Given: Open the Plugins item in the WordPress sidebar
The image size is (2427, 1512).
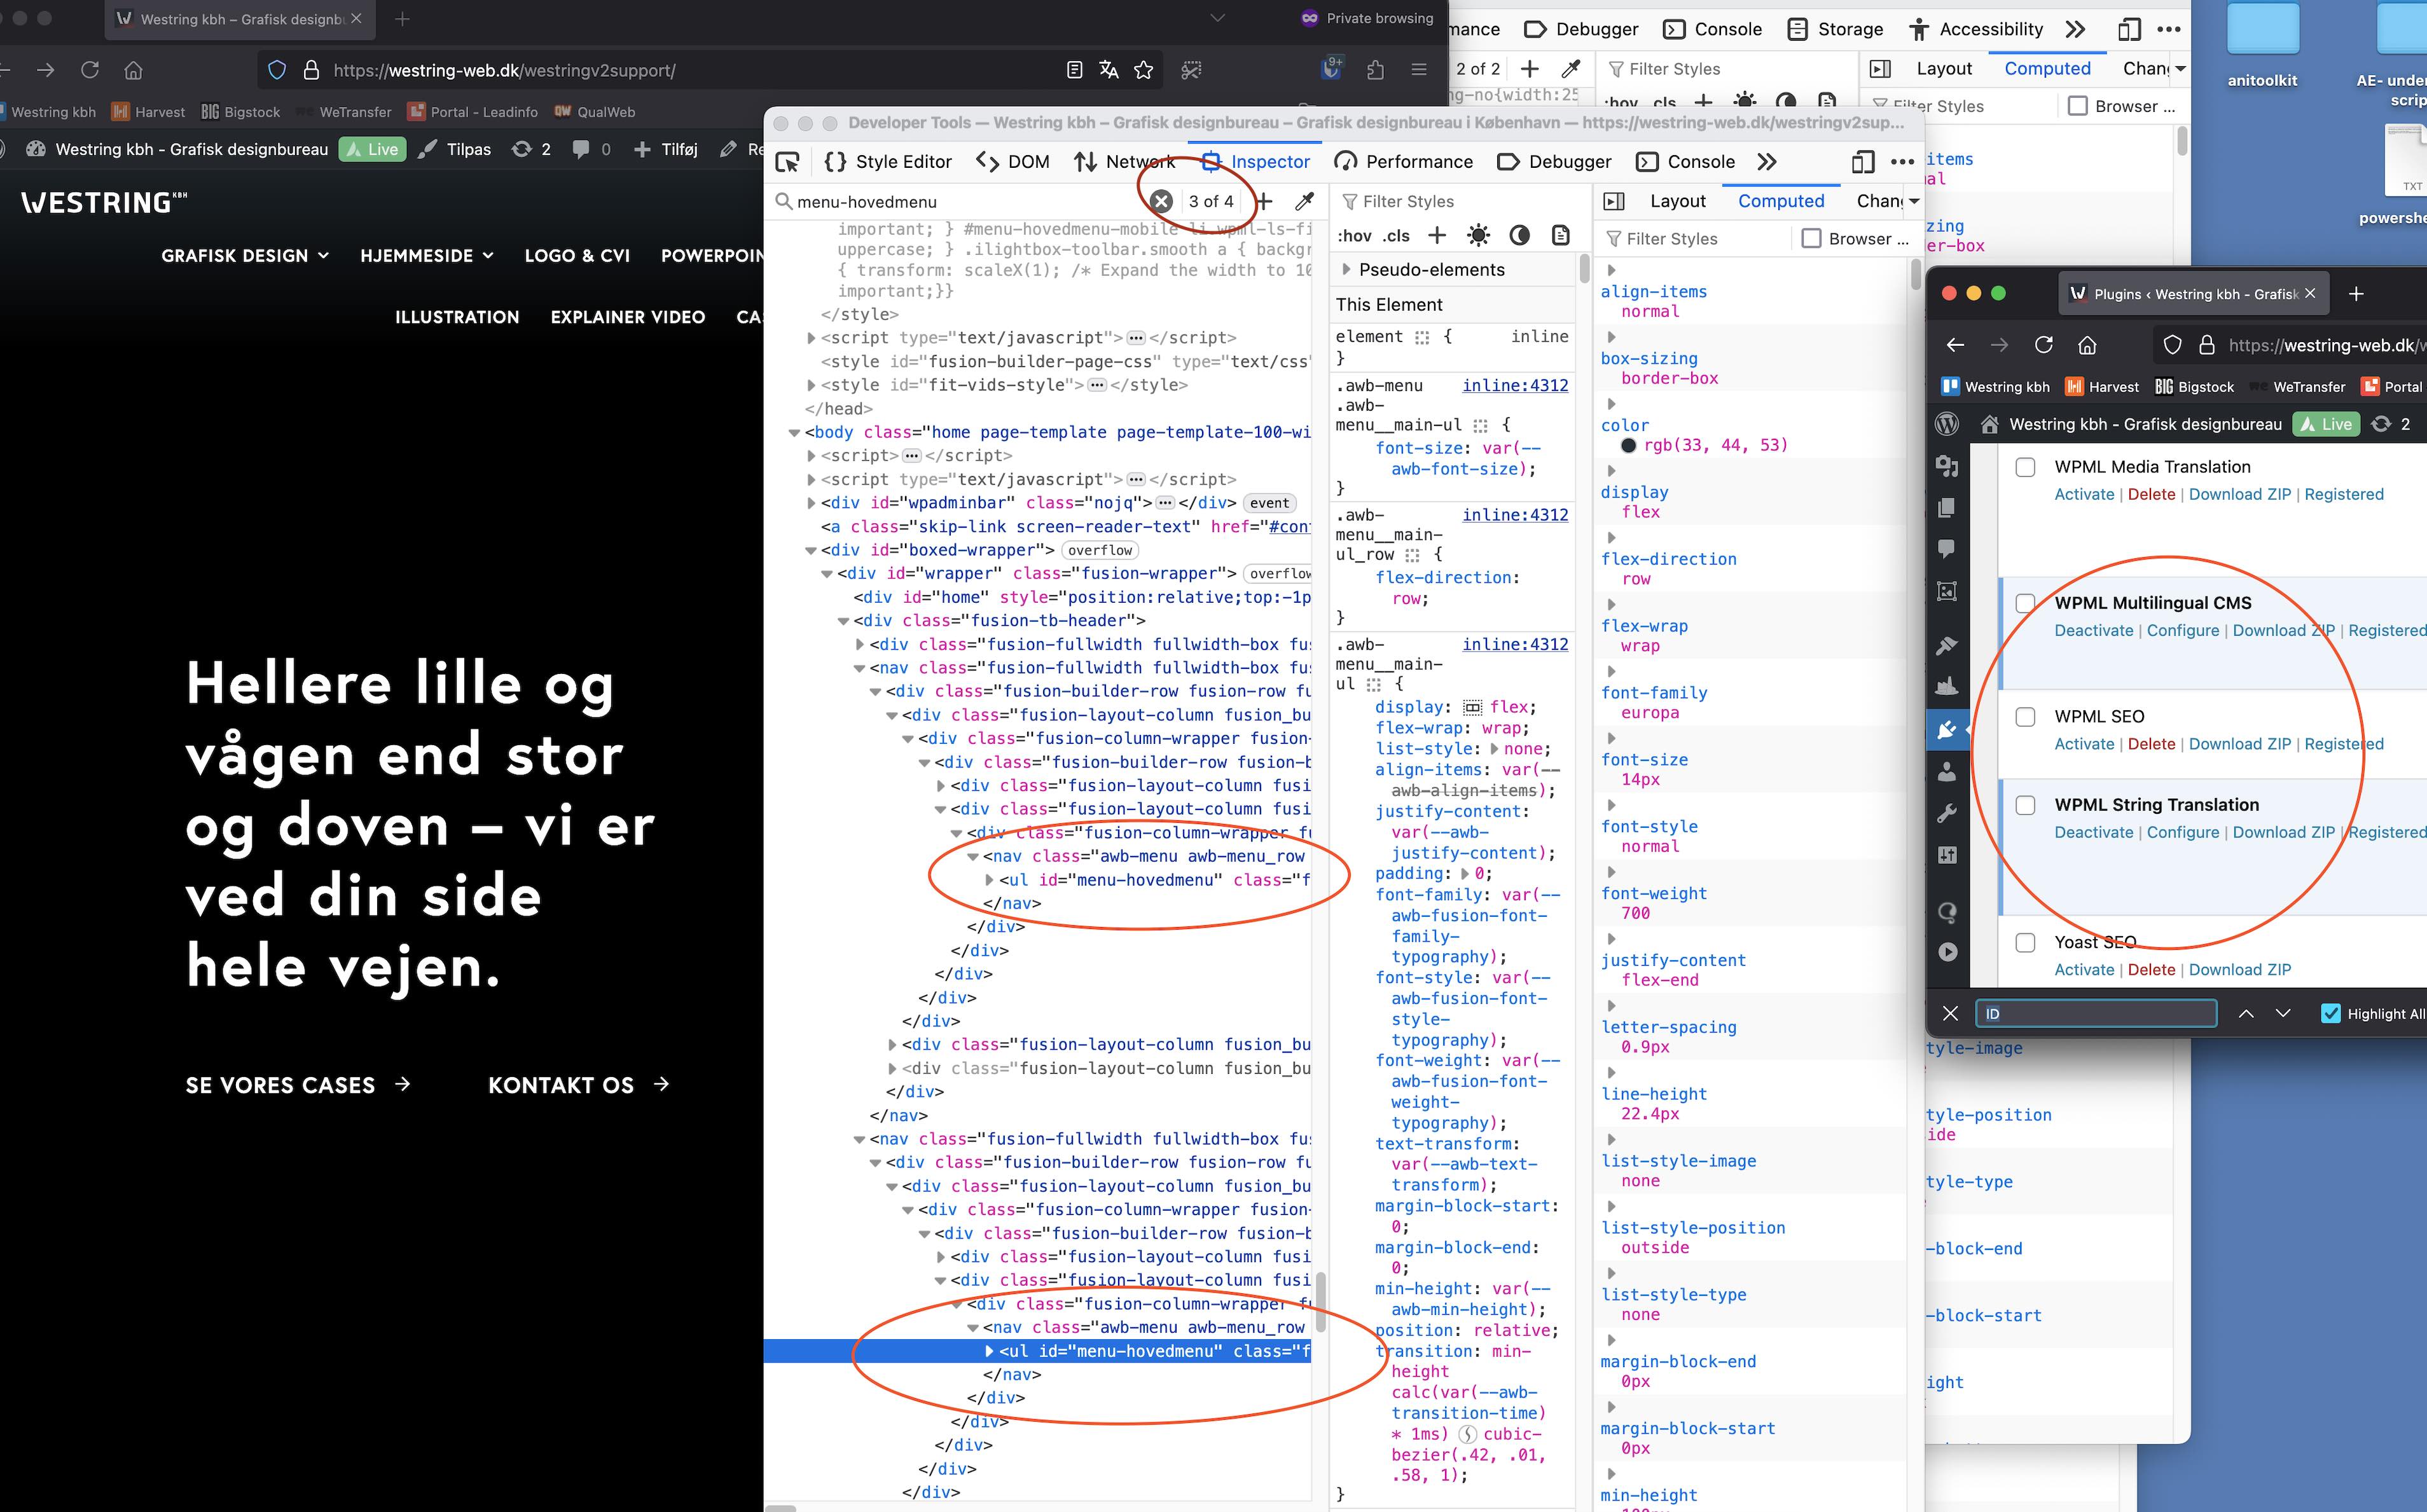Looking at the screenshot, I should (1947, 730).
